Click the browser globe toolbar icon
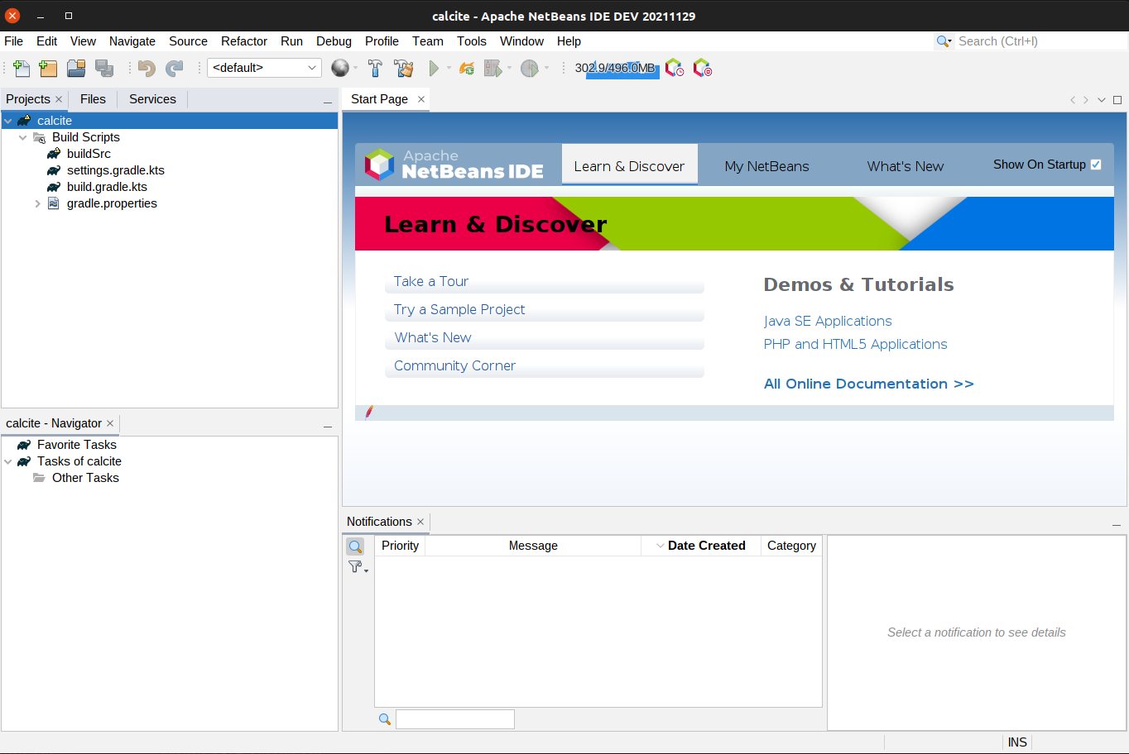This screenshot has width=1129, height=754. pyautogui.click(x=339, y=68)
